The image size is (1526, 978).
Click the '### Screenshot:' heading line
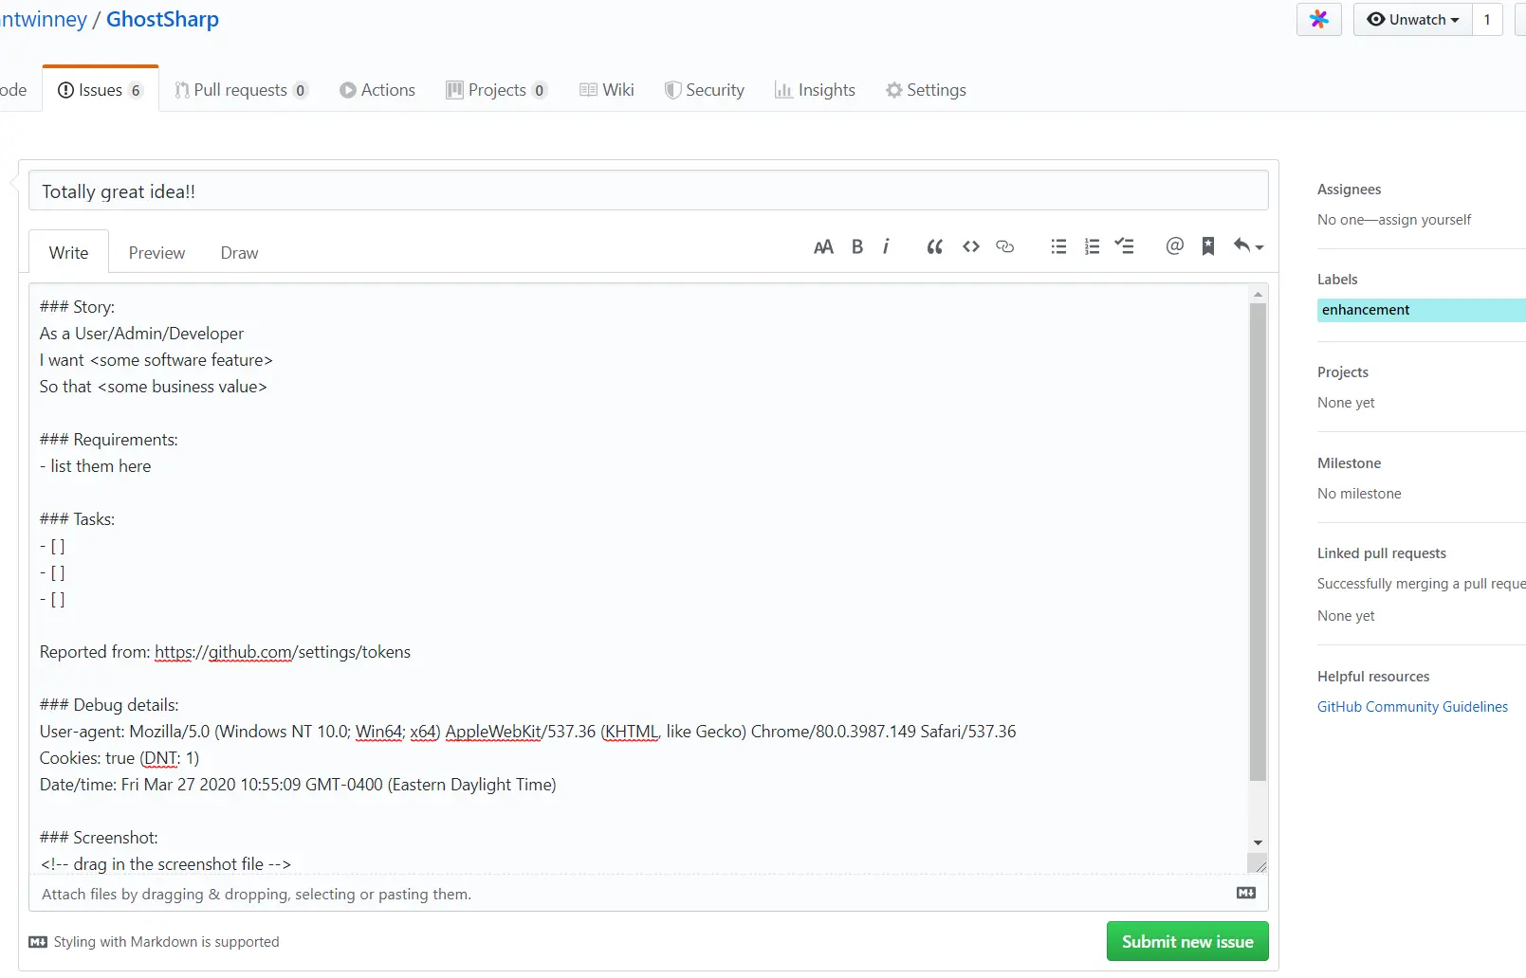point(99,838)
